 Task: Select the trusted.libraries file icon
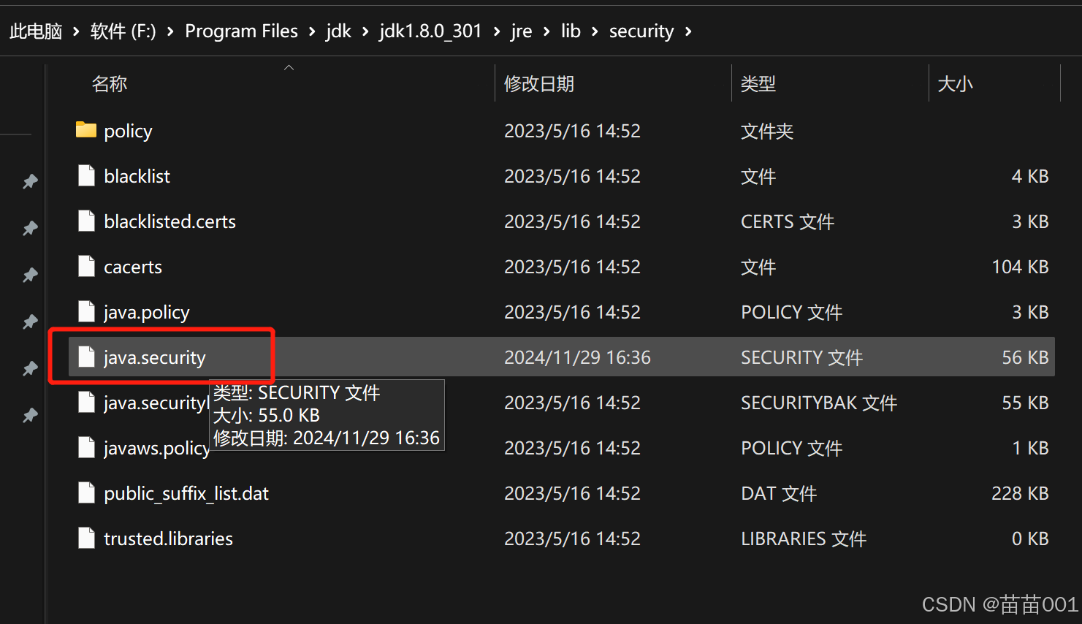pos(85,538)
